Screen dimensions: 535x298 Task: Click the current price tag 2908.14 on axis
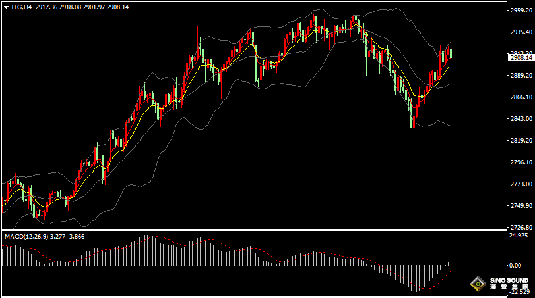(521, 58)
